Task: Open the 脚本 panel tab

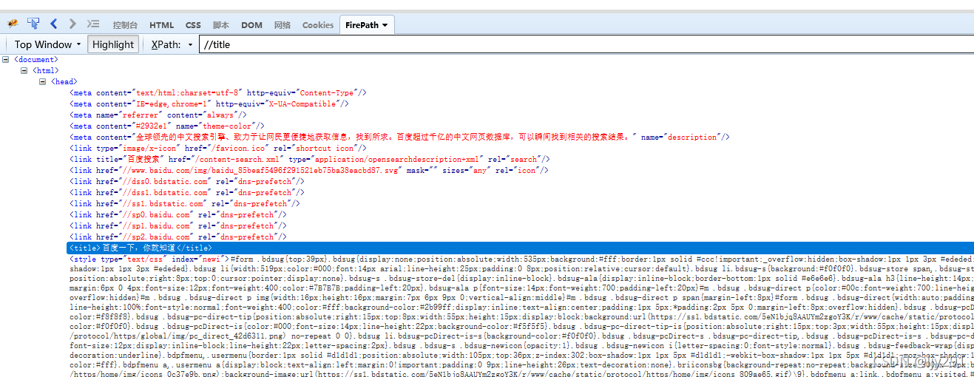Action: click(x=220, y=25)
